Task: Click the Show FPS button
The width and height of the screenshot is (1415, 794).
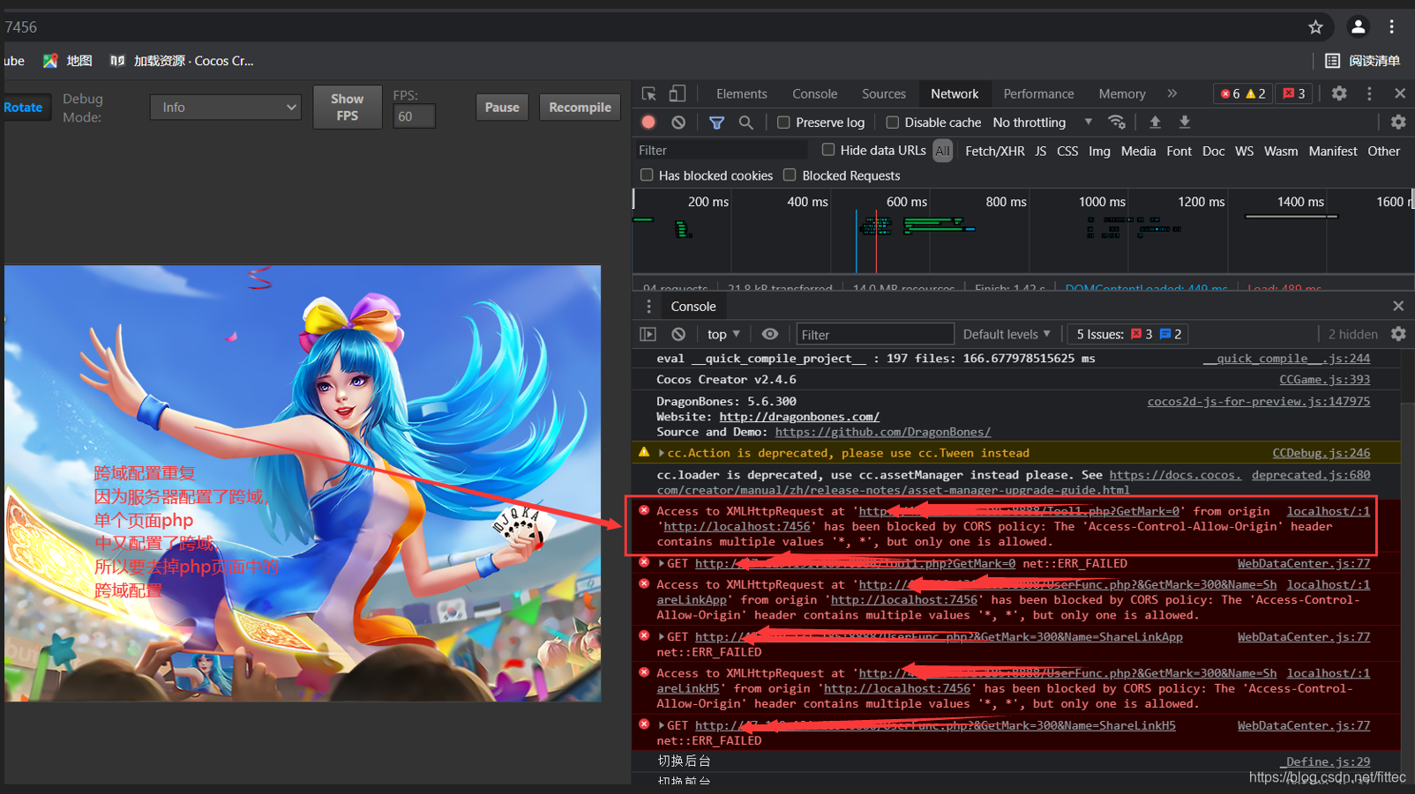Action: pos(348,107)
